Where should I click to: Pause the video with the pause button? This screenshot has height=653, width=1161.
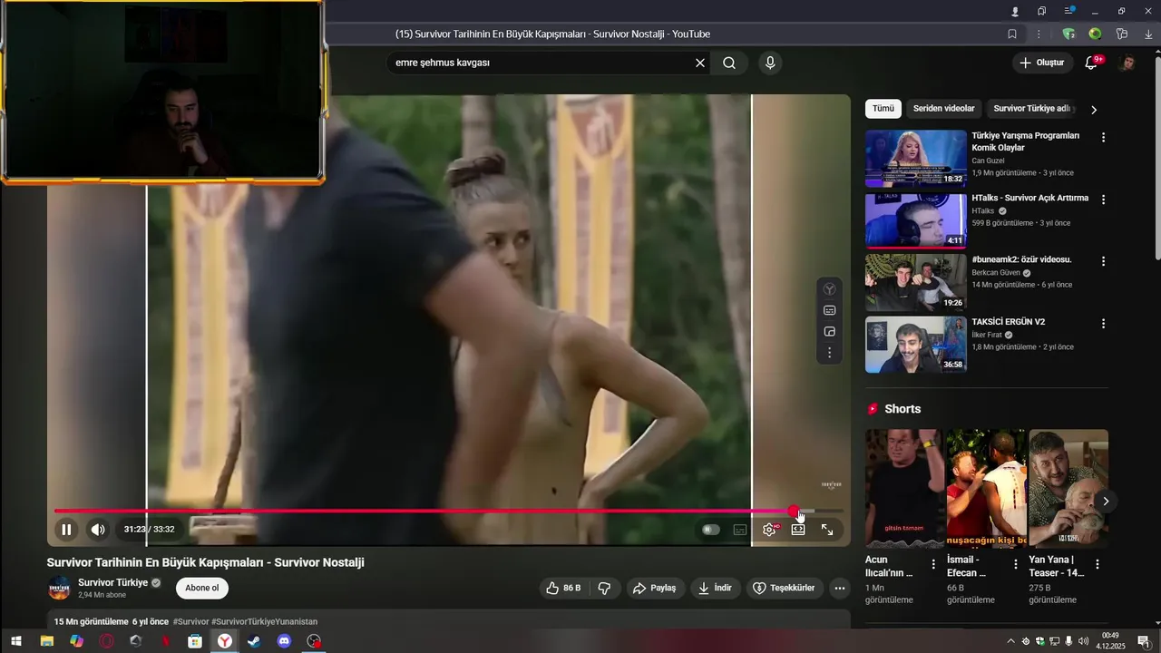click(x=66, y=530)
